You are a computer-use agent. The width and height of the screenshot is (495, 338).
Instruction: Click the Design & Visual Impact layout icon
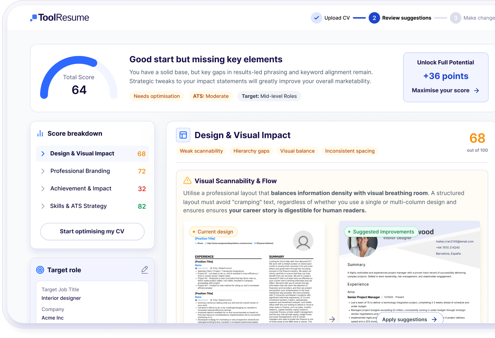[x=183, y=135]
